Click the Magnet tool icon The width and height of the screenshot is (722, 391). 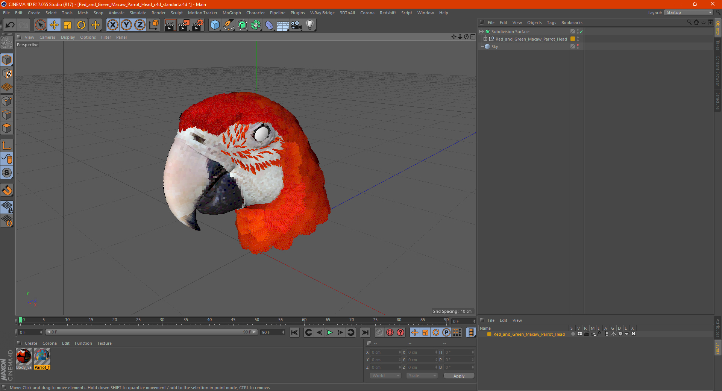point(7,190)
